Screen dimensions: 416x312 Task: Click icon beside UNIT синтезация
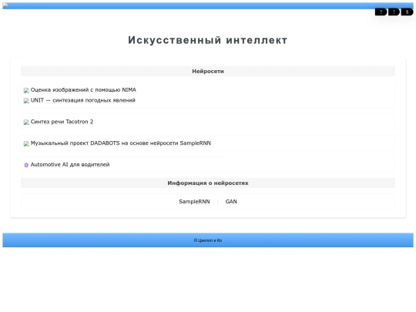pyautogui.click(x=26, y=101)
